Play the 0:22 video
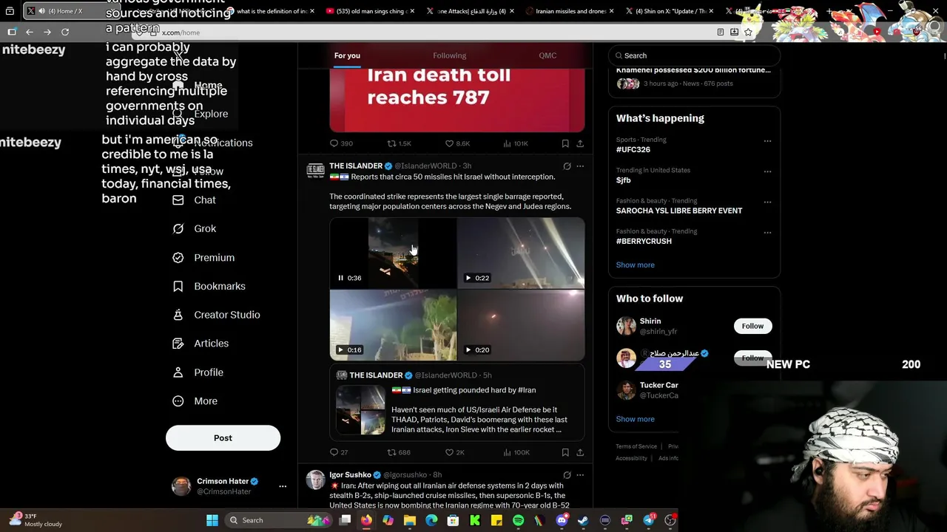947x532 pixels. [x=468, y=278]
